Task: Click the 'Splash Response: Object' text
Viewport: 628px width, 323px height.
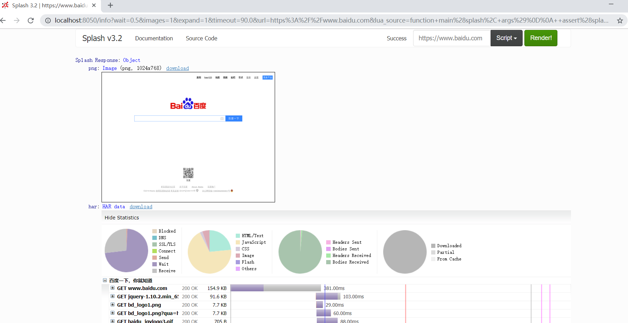Action: pyautogui.click(x=108, y=60)
